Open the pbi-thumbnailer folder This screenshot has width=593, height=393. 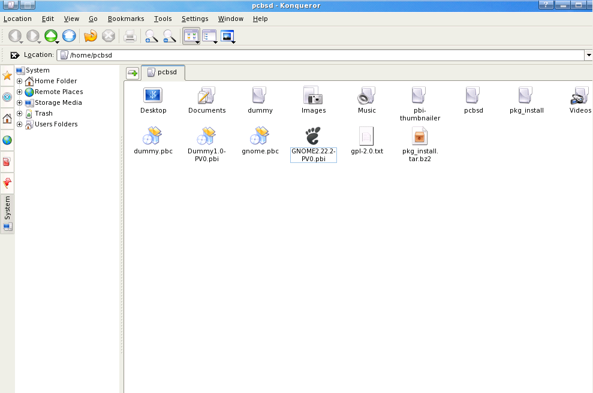click(420, 104)
